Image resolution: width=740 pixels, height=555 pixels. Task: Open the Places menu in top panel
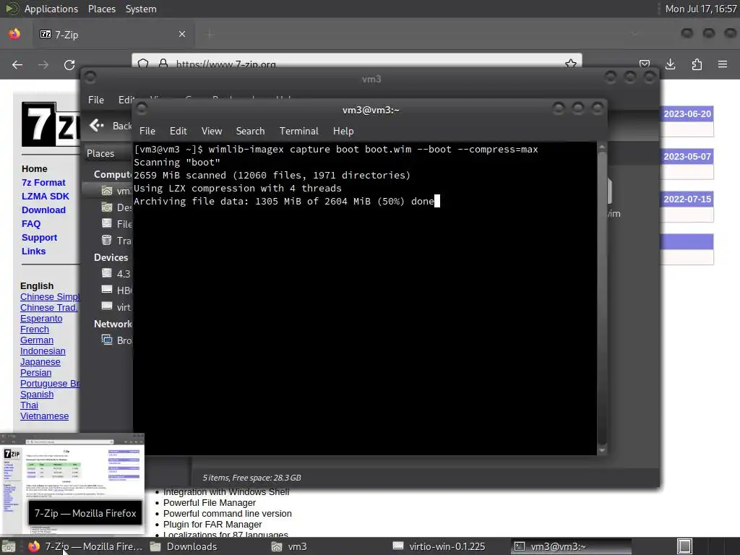(x=102, y=9)
